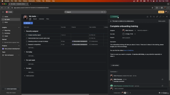This screenshot has width=170, height=95.
Task: Collapse Do today section
Action: (x=25, y=52)
